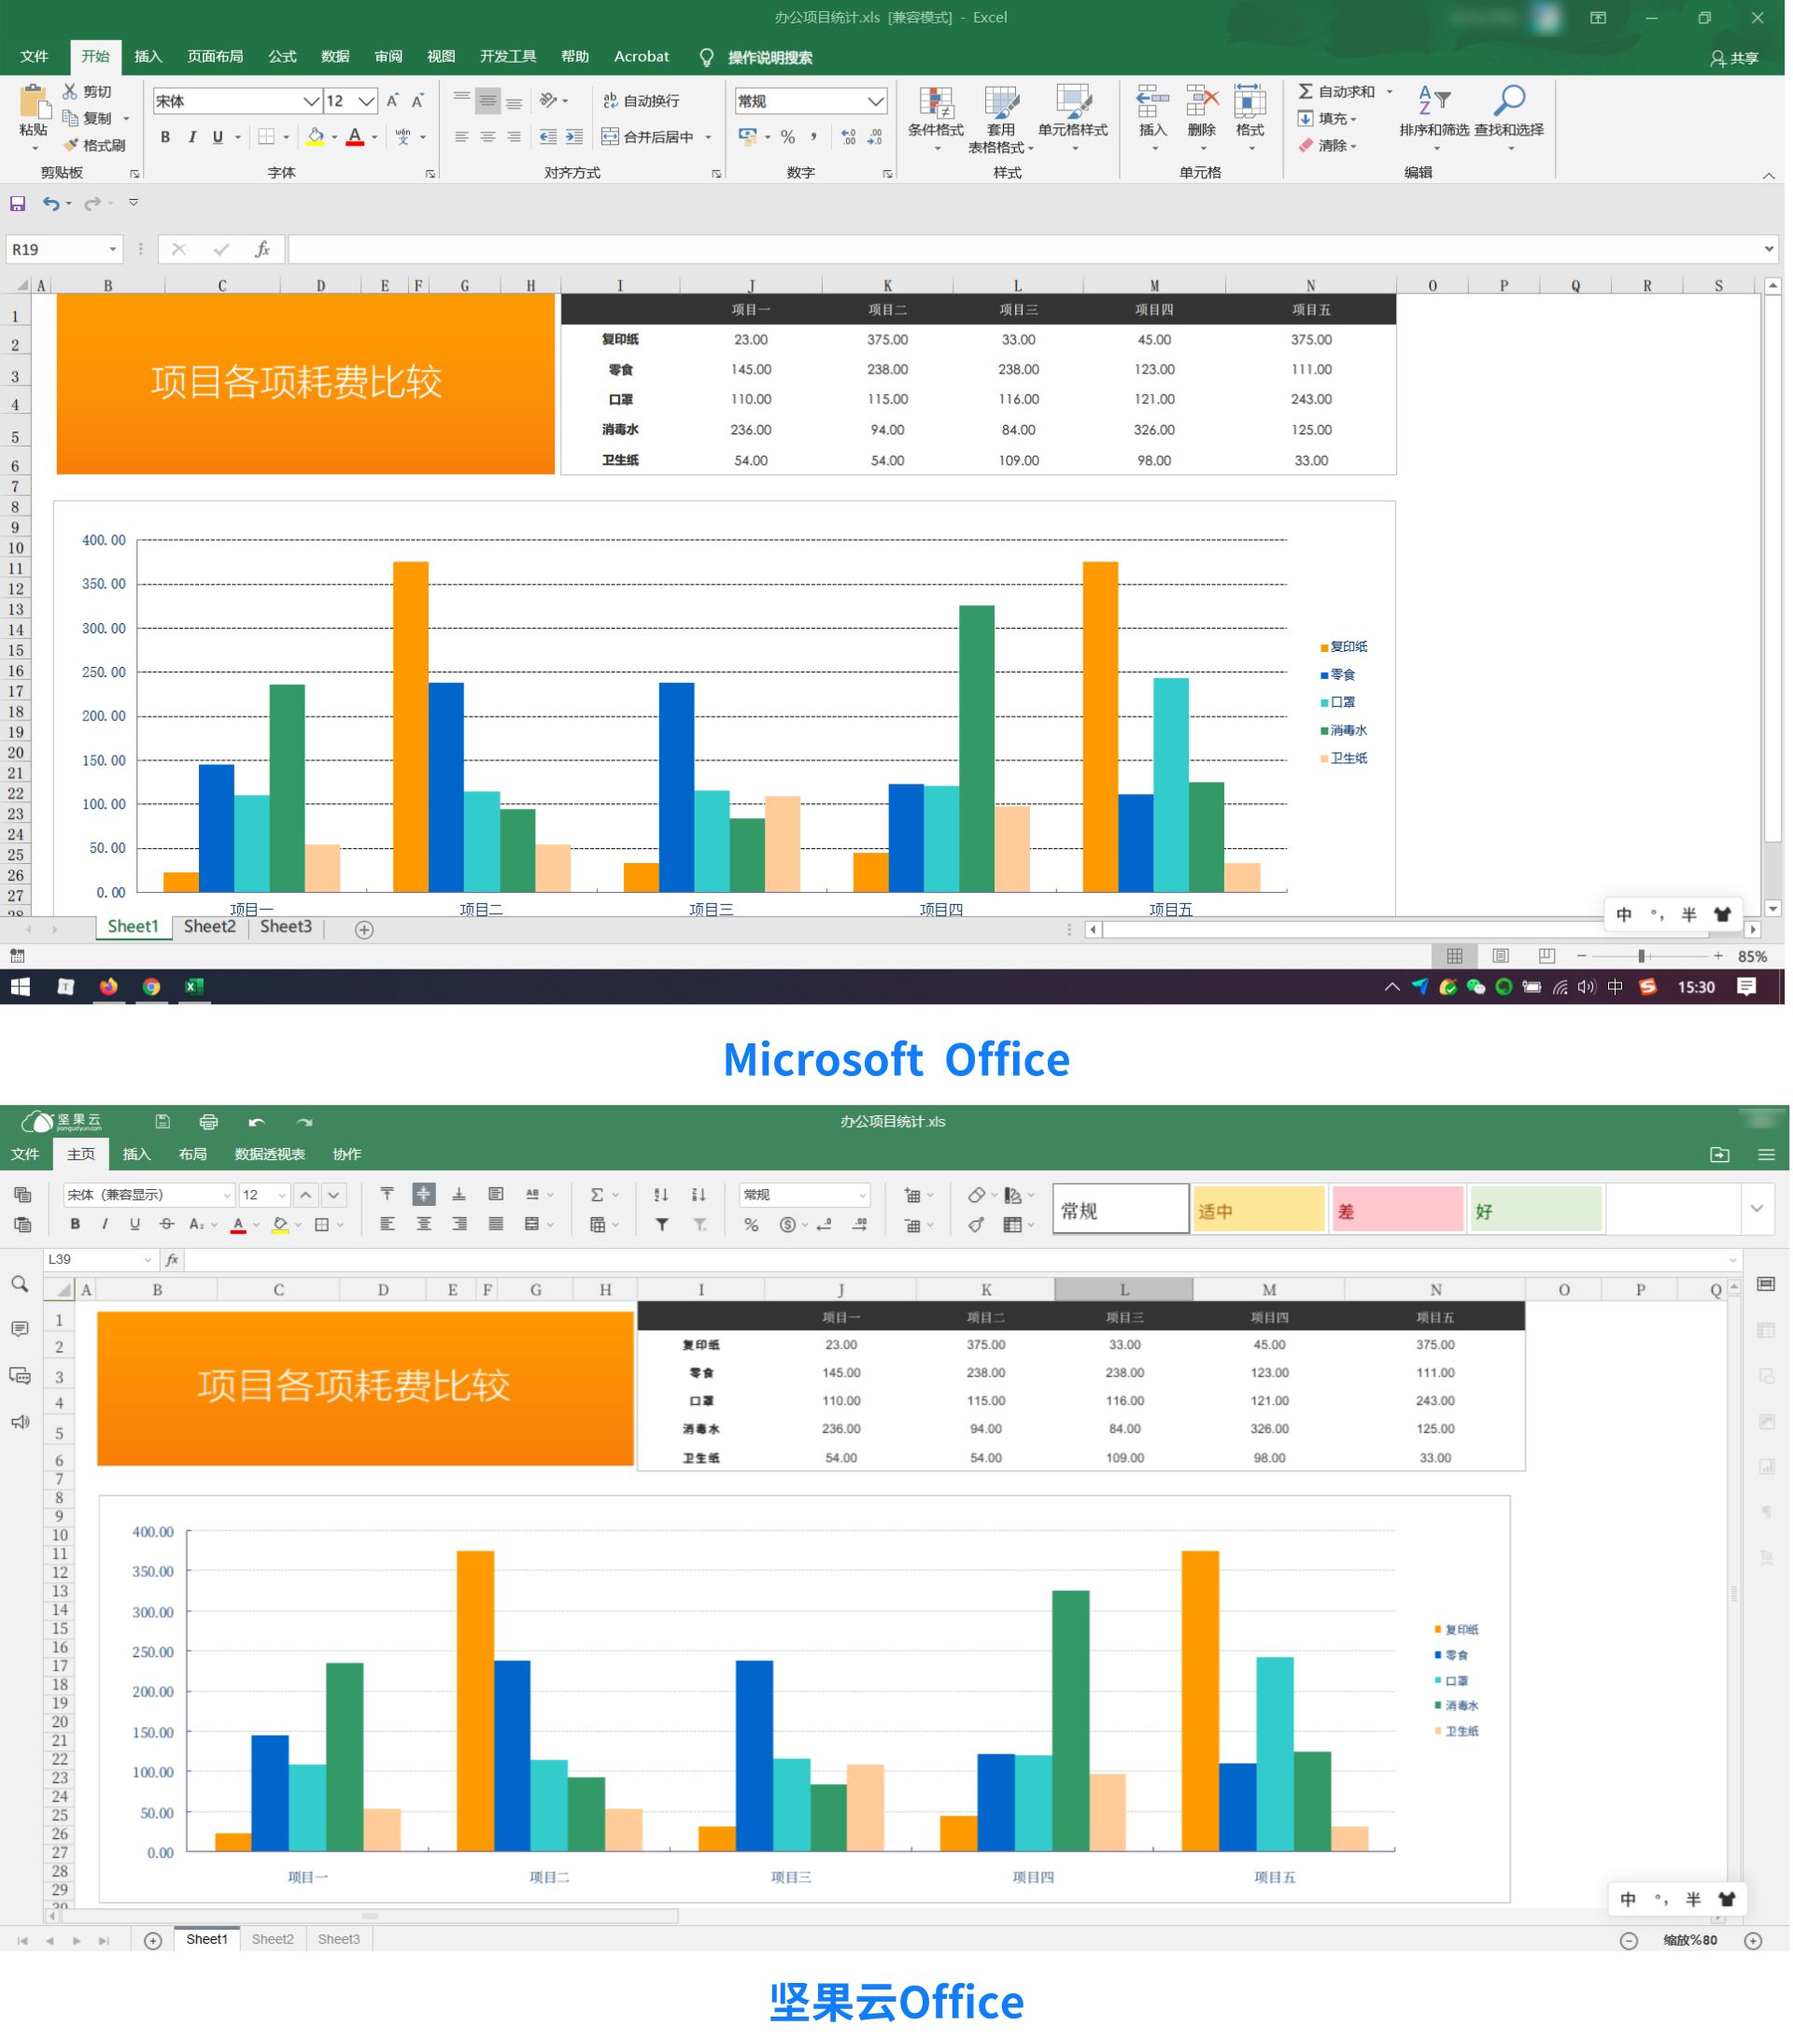Toggle Wrap Text (自动换行) in Excel
1793x2039 pixels.
click(642, 101)
